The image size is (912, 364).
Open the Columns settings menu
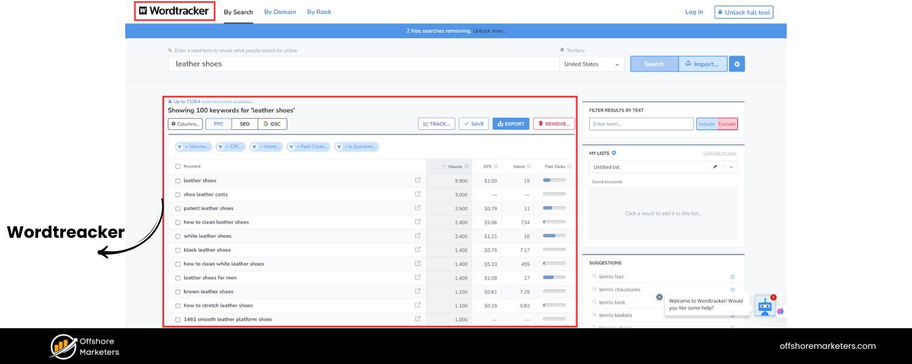tap(185, 123)
